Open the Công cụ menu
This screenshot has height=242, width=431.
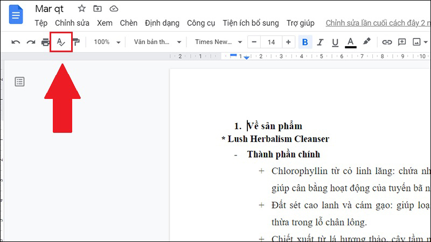tap(201, 23)
